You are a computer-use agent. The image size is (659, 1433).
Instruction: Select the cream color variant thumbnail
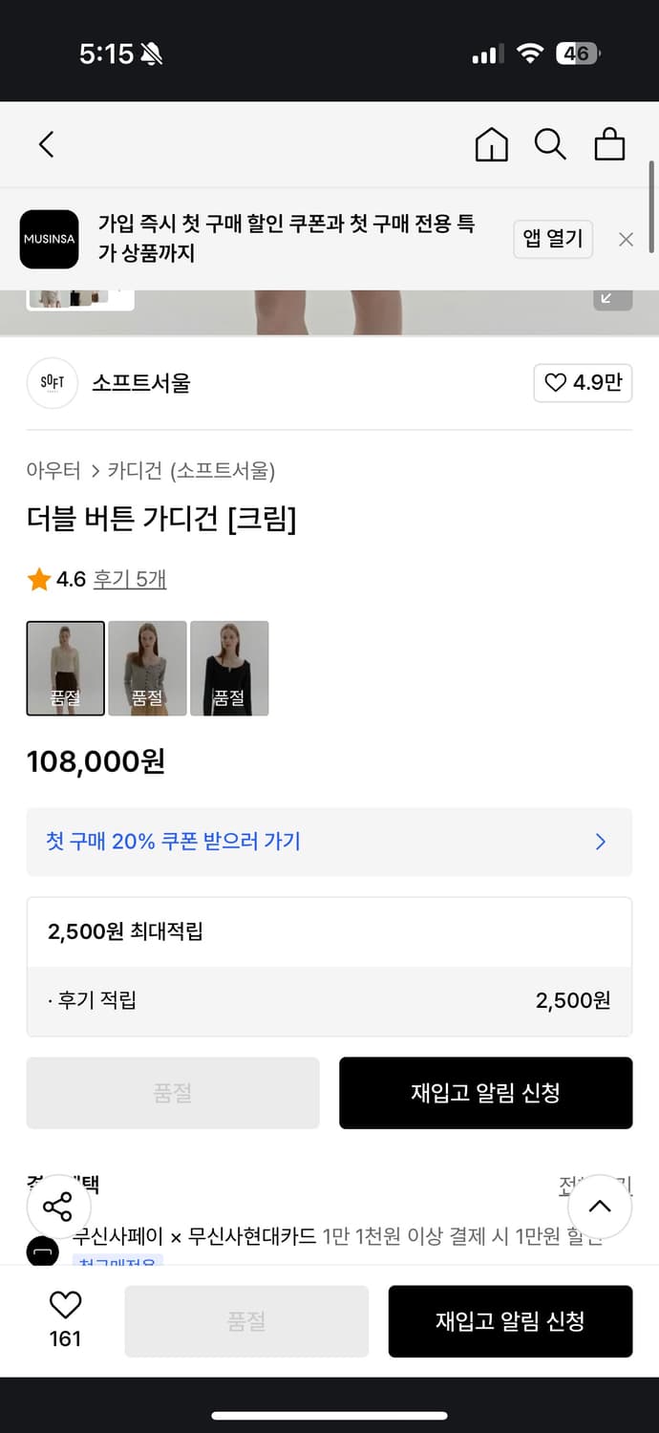pos(66,668)
